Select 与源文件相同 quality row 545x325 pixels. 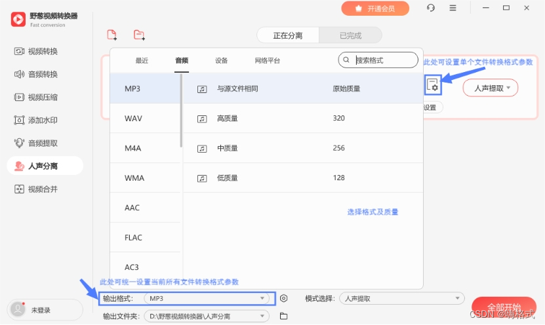tap(303, 88)
